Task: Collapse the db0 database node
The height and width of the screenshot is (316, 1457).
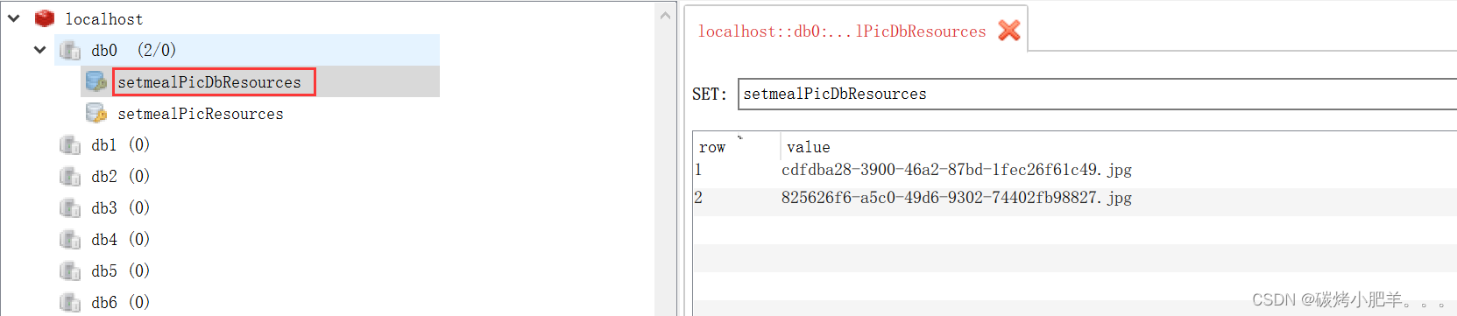Action: coord(40,50)
